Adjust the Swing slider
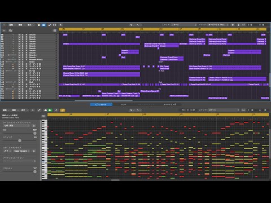Viewport: 271px width, 203px height. (x=20, y=140)
